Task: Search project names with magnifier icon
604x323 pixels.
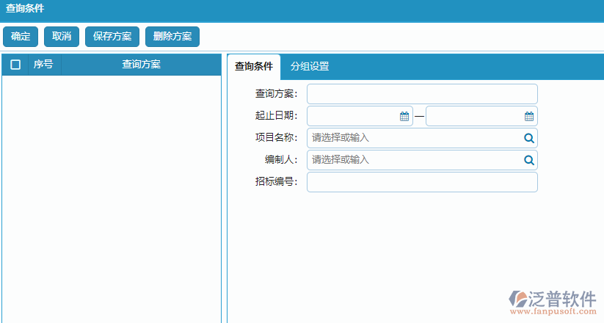Action: click(x=529, y=138)
